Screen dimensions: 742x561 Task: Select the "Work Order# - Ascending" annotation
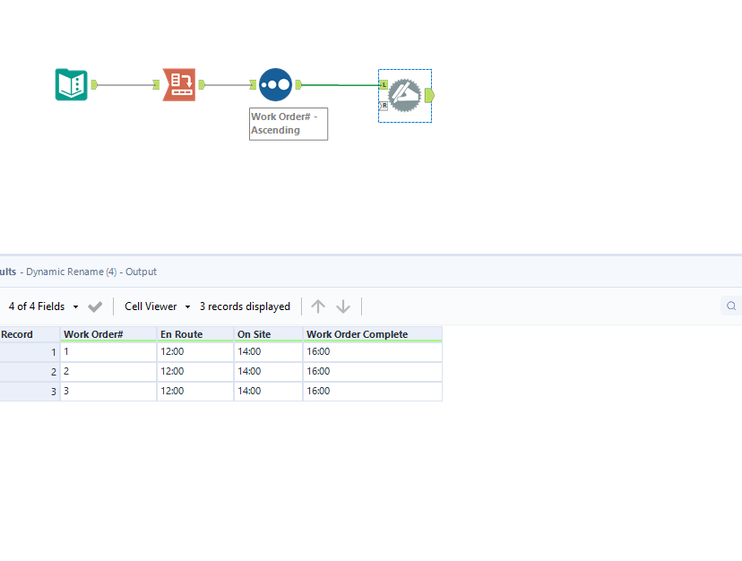pos(287,123)
